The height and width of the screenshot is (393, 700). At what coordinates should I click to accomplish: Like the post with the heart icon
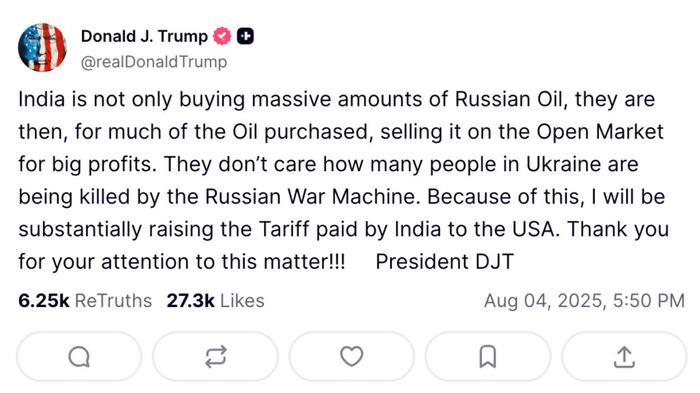[x=351, y=356]
